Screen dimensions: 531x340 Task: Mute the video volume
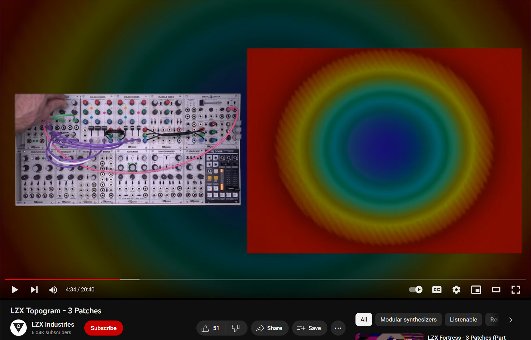(x=53, y=290)
